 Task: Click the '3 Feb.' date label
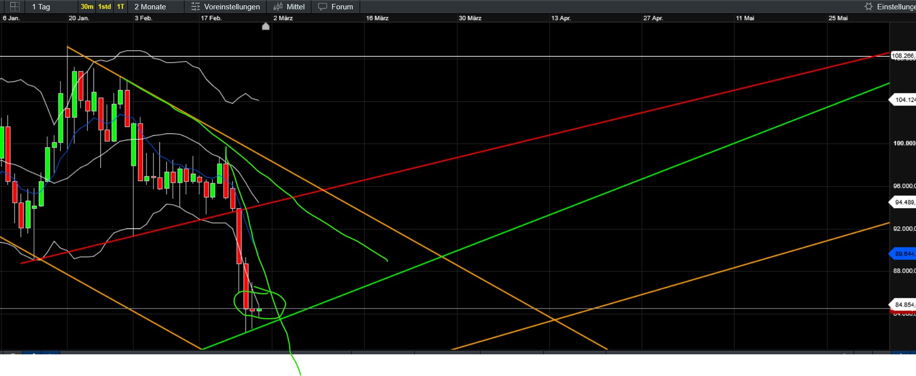(143, 18)
